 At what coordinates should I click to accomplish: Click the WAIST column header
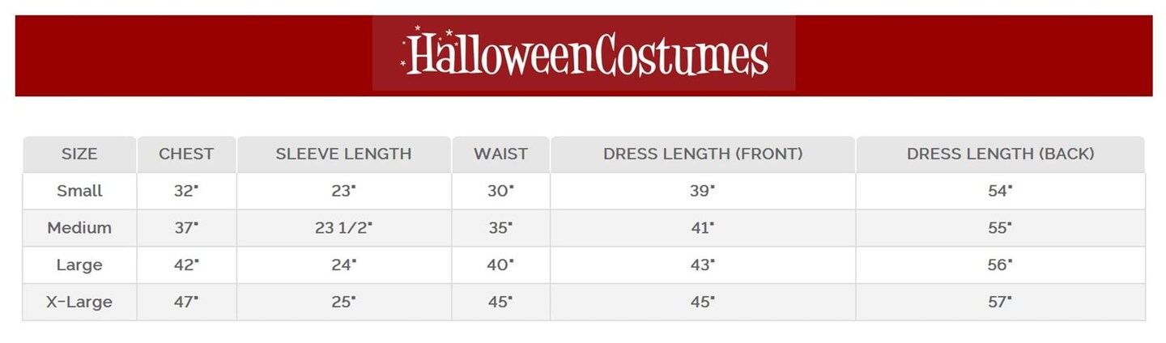[x=500, y=154]
